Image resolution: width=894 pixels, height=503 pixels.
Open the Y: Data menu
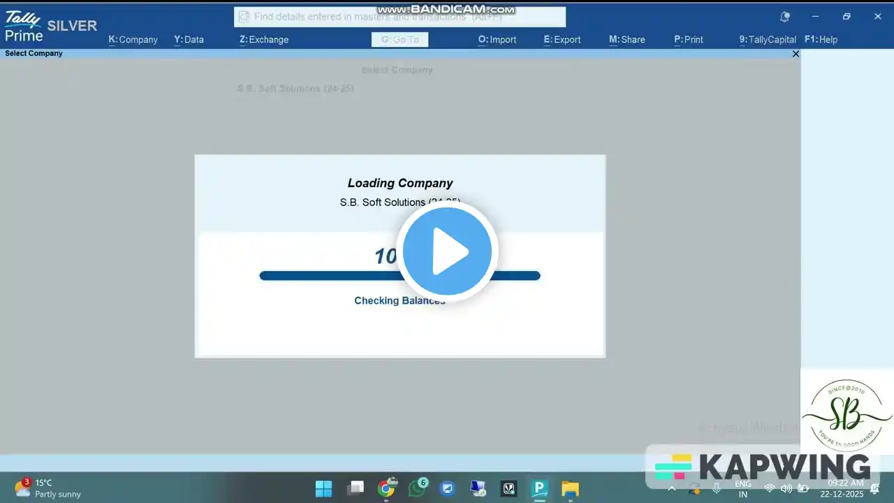[189, 40]
